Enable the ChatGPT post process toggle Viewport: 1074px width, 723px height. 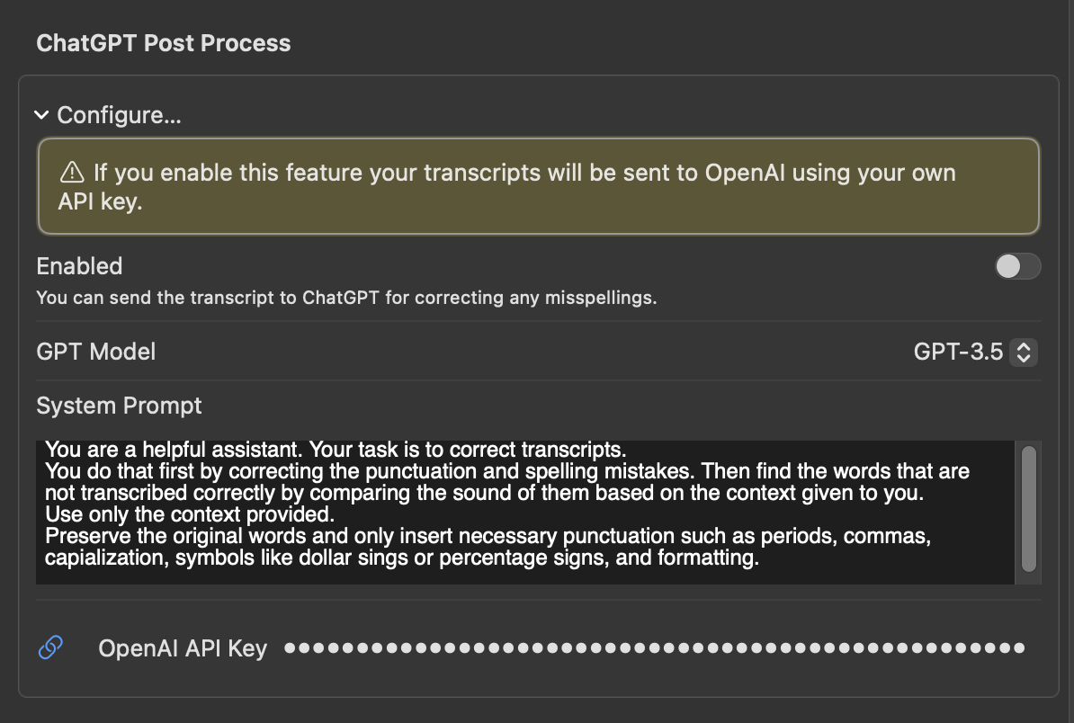[1017, 266]
